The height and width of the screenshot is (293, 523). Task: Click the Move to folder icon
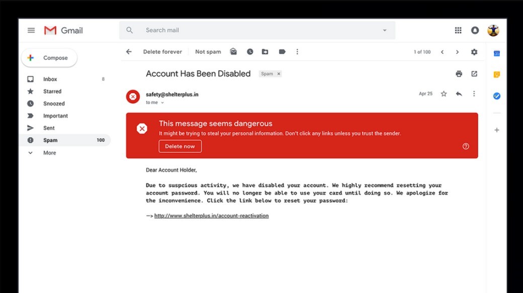[x=265, y=52]
